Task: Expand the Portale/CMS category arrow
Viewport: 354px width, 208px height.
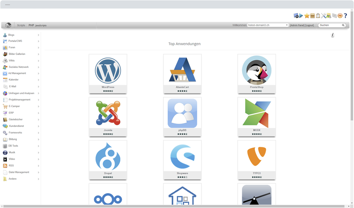Action: (x=38, y=41)
